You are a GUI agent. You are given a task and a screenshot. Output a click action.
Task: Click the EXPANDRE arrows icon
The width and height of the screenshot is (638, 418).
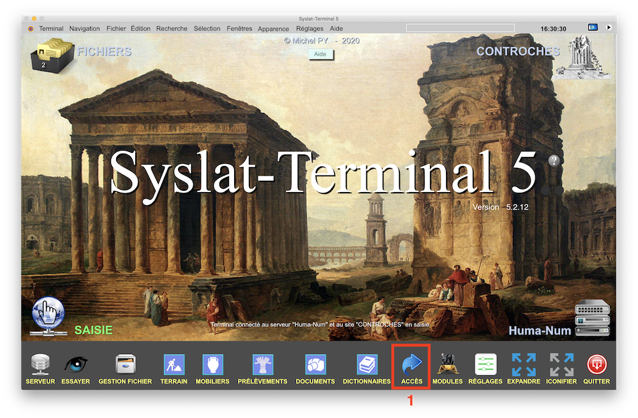524,364
